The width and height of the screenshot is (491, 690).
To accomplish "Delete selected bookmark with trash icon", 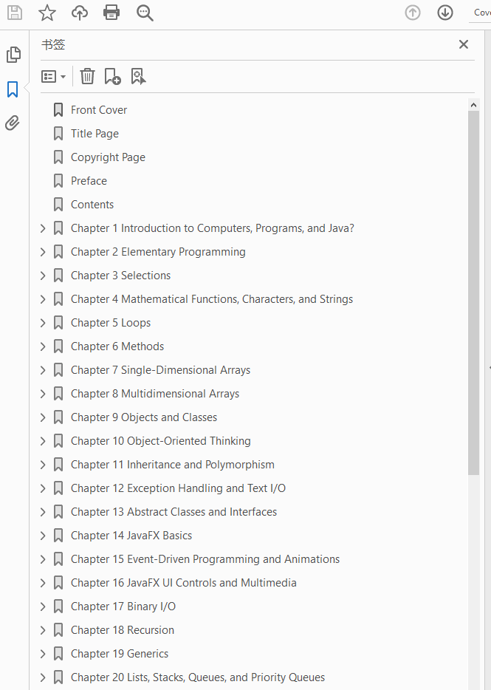I will coord(88,76).
